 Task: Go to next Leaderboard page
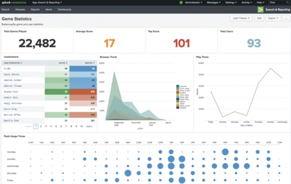[x=89, y=126]
